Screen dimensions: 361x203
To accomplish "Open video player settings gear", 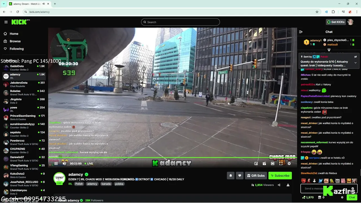I will (289, 164).
